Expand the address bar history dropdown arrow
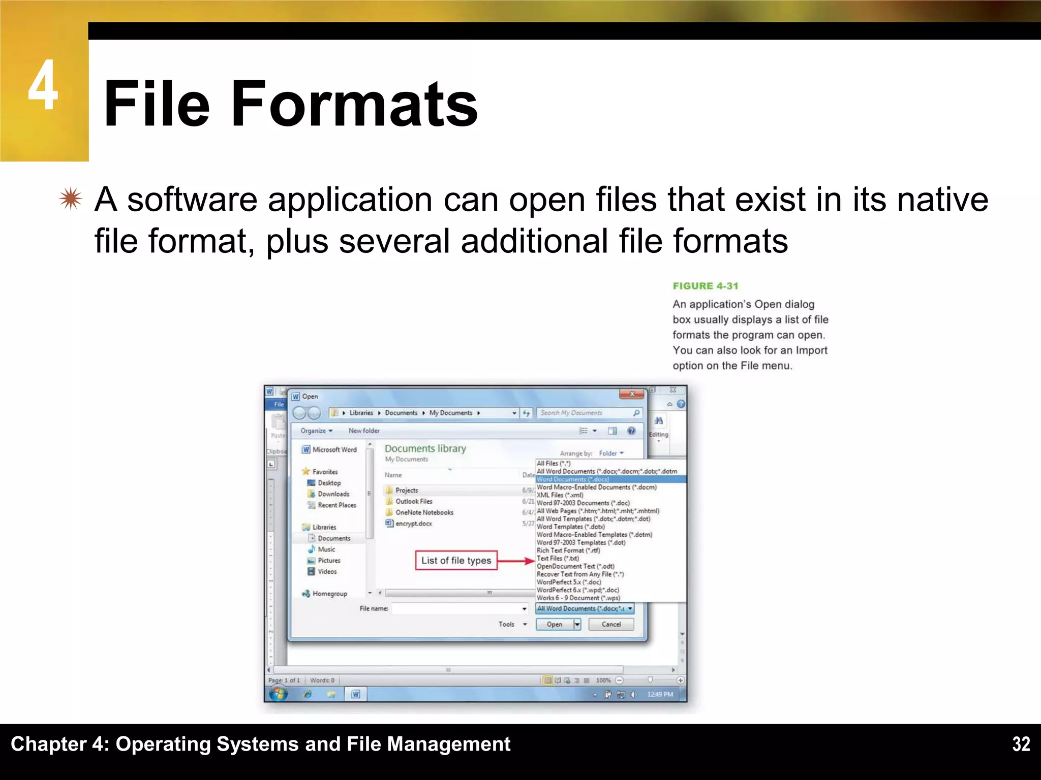Image resolution: width=1041 pixels, height=780 pixels. (x=514, y=413)
